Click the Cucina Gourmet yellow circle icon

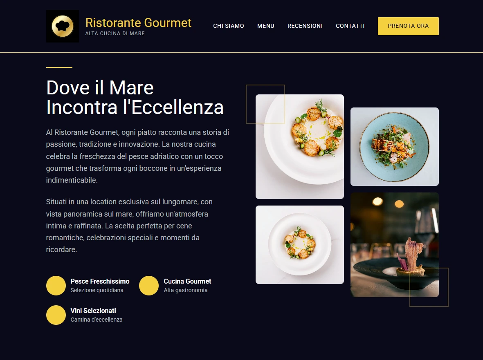[x=149, y=286]
